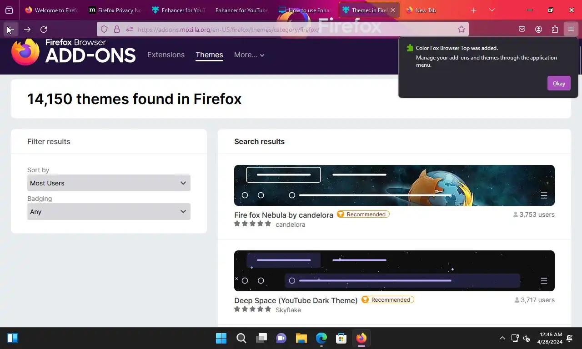Screen dimensions: 582x349
Task: Click Recommended badge for Deep Space
Action: pyautogui.click(x=387, y=299)
